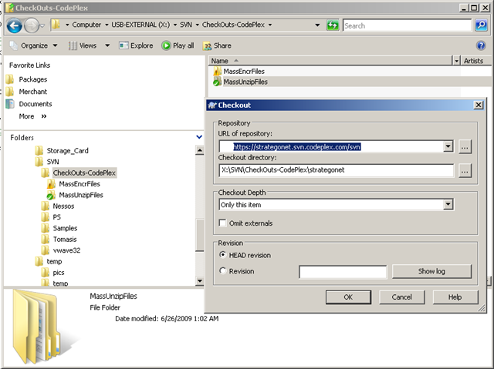Screen dimensions: 494x369
Task: Click the Revision number input field
Action: pos(343,272)
